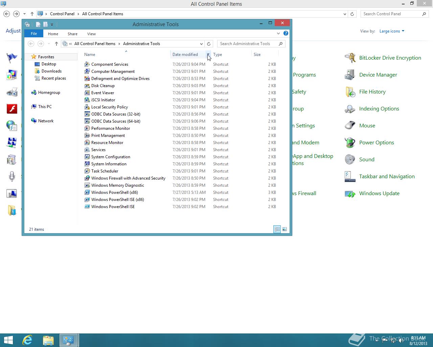Image resolution: width=433 pixels, height=347 pixels.
Task: Open Windows Update icon in Control Panel
Action: point(350,193)
